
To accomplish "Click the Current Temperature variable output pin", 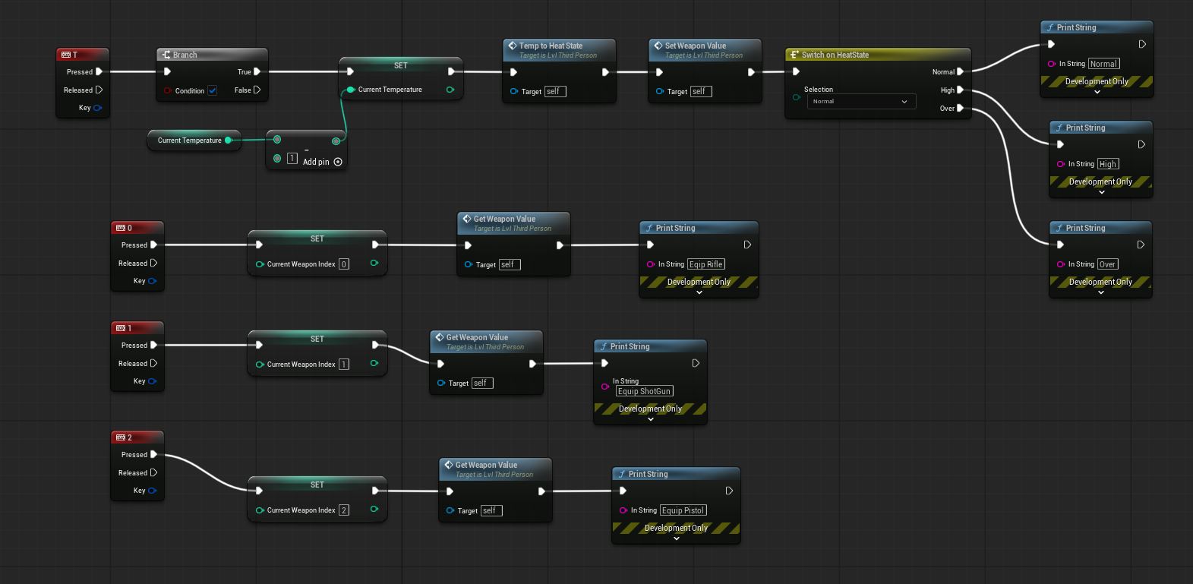I will (228, 140).
